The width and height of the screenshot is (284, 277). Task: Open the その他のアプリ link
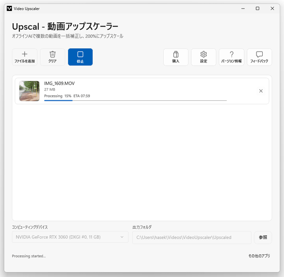click(x=259, y=256)
